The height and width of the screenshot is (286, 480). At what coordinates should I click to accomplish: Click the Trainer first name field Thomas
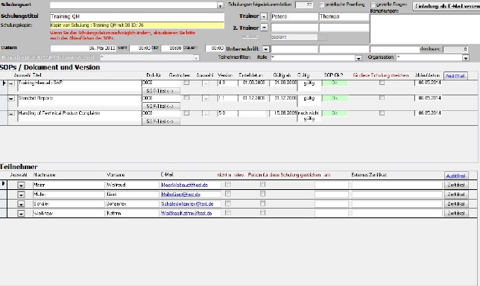click(344, 16)
